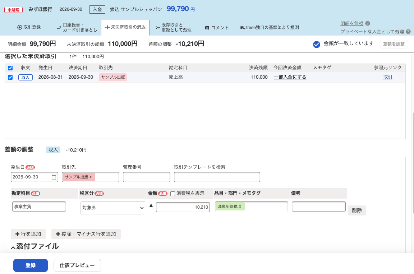Click the 決済残額 value 110,000
This screenshot has width=414, height=274.
pos(259,77)
